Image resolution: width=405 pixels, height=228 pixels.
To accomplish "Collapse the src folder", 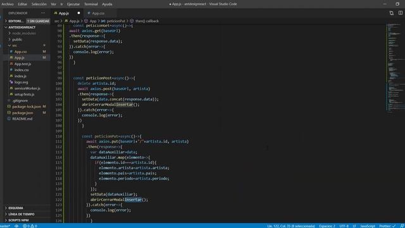I will click(x=15, y=46).
